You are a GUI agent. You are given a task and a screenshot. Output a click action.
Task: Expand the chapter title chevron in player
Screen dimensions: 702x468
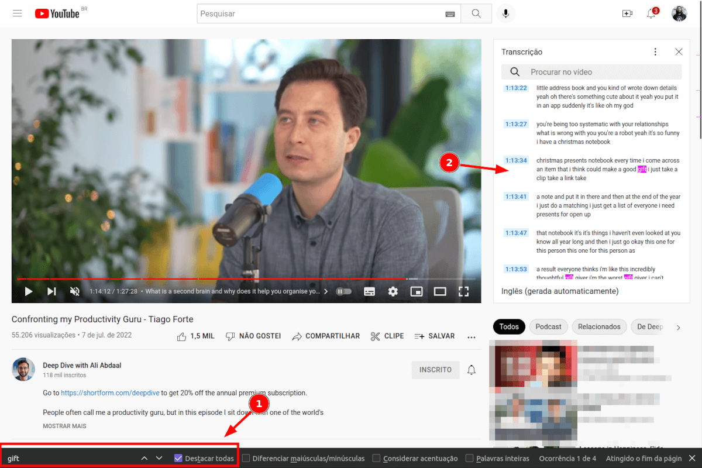(326, 291)
